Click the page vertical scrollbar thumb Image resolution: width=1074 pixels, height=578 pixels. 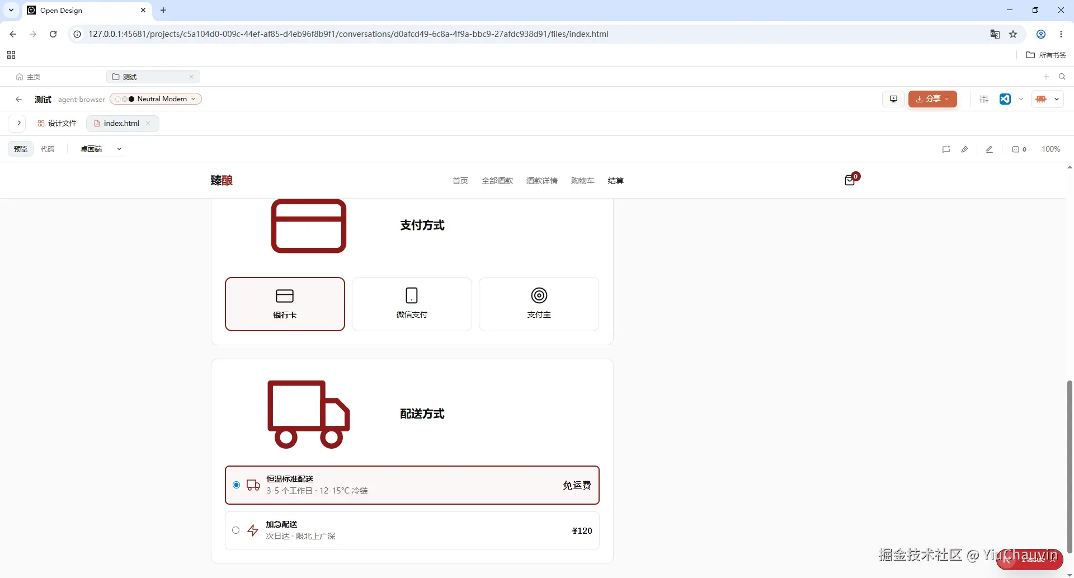[x=1070, y=467]
